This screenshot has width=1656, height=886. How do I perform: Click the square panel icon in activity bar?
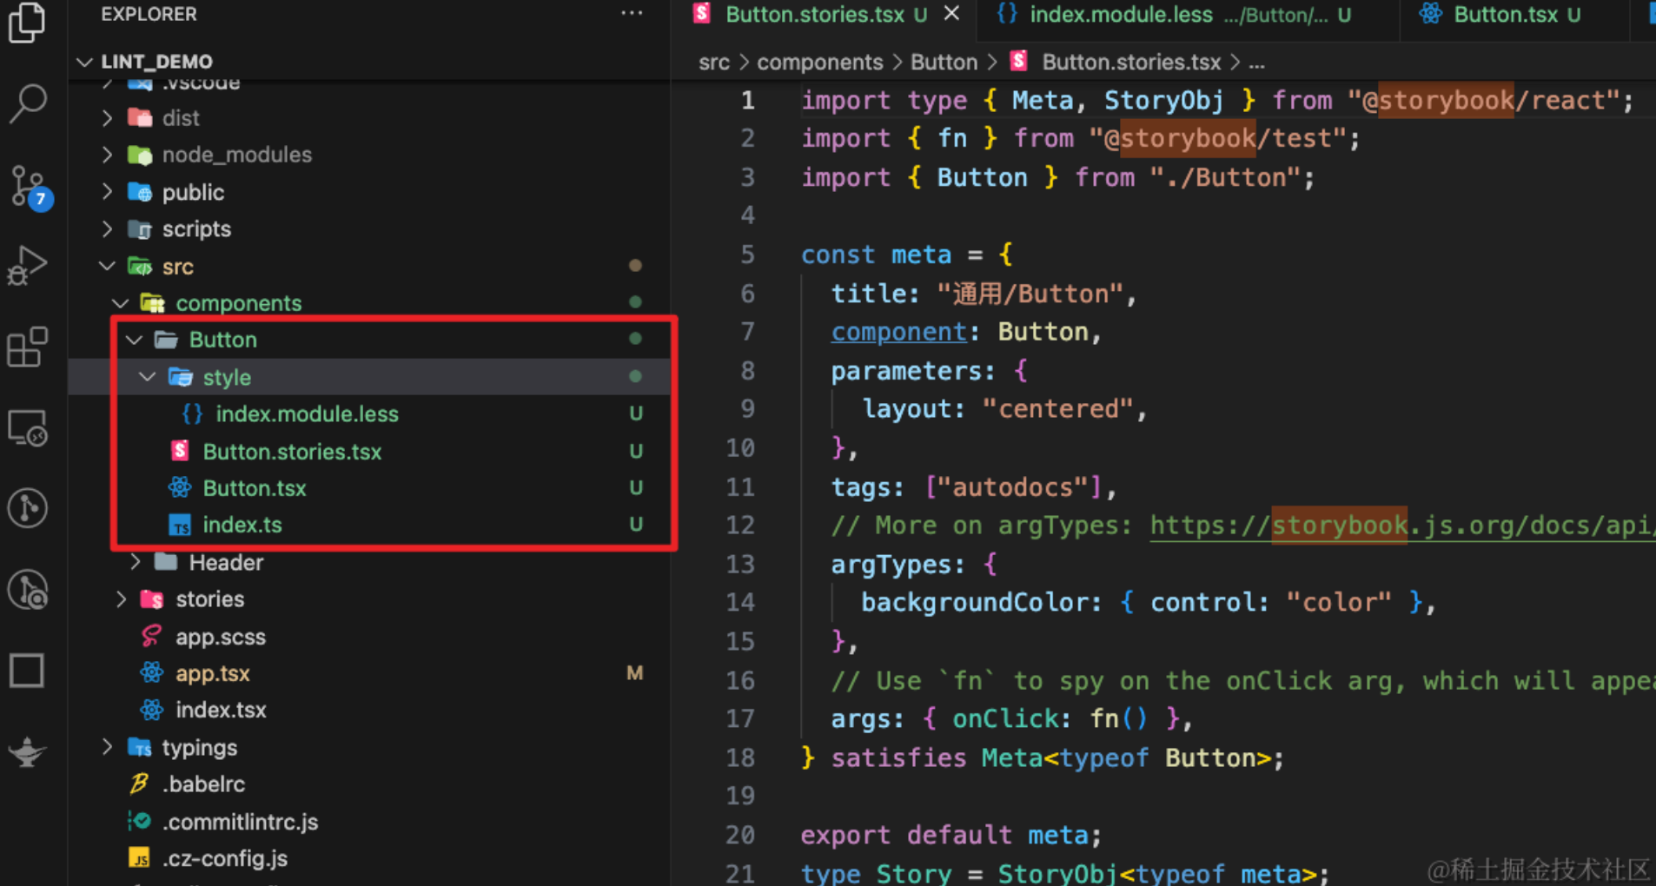pos(28,671)
